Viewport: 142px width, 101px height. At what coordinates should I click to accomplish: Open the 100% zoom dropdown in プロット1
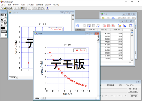pos(12,77)
